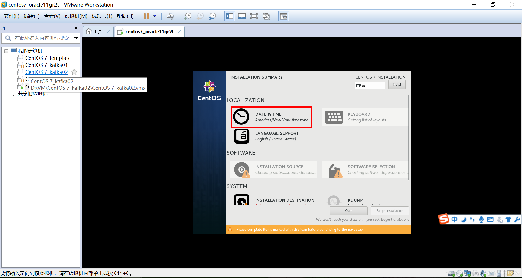Open the 选项卡(T) menu
Image resolution: width=522 pixels, height=278 pixels.
[x=102, y=16]
